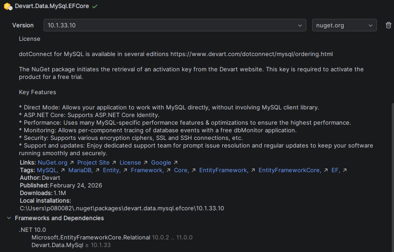Click external arrow icon after Core tag
394x252 pixels.
coord(193,170)
